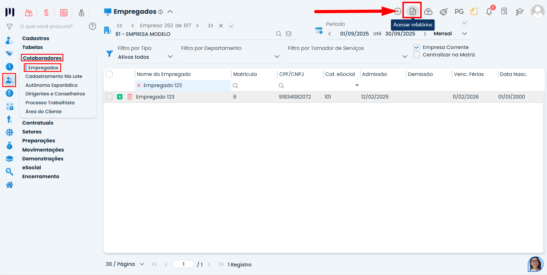Open the Mensal period dropdown
This screenshot has width=547, height=275.
click(464, 34)
